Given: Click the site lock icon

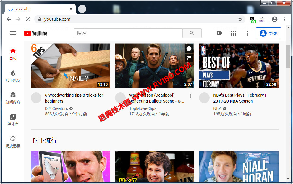Looking at the screenshot, I should (x=39, y=19).
